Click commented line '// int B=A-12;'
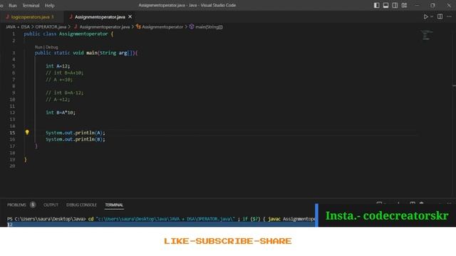 click(x=64, y=93)
